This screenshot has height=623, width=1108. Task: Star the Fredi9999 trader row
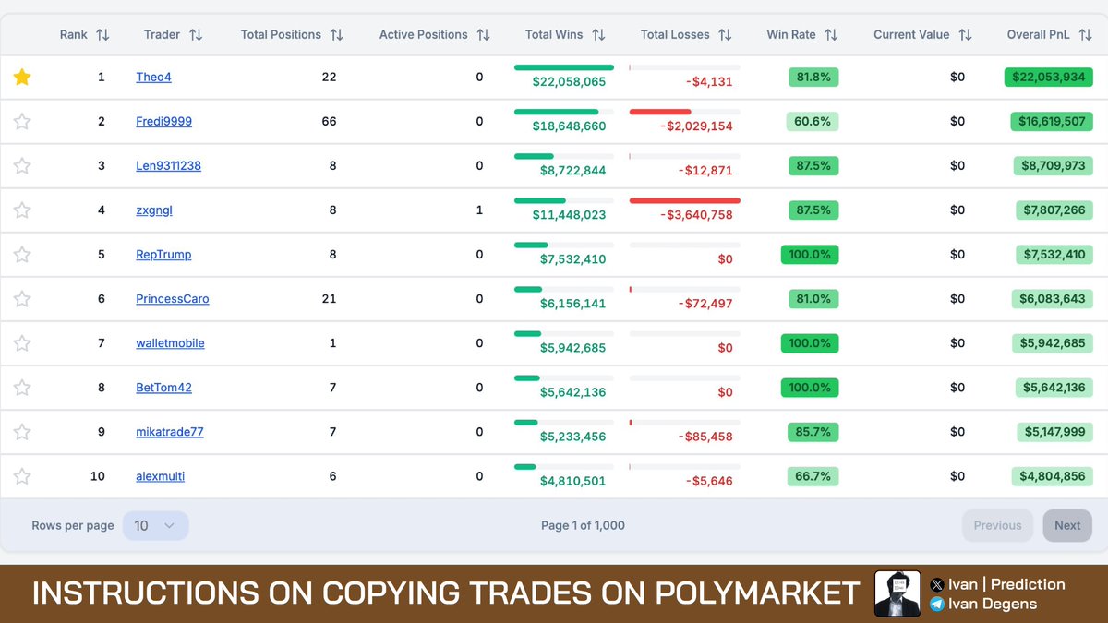(x=22, y=122)
